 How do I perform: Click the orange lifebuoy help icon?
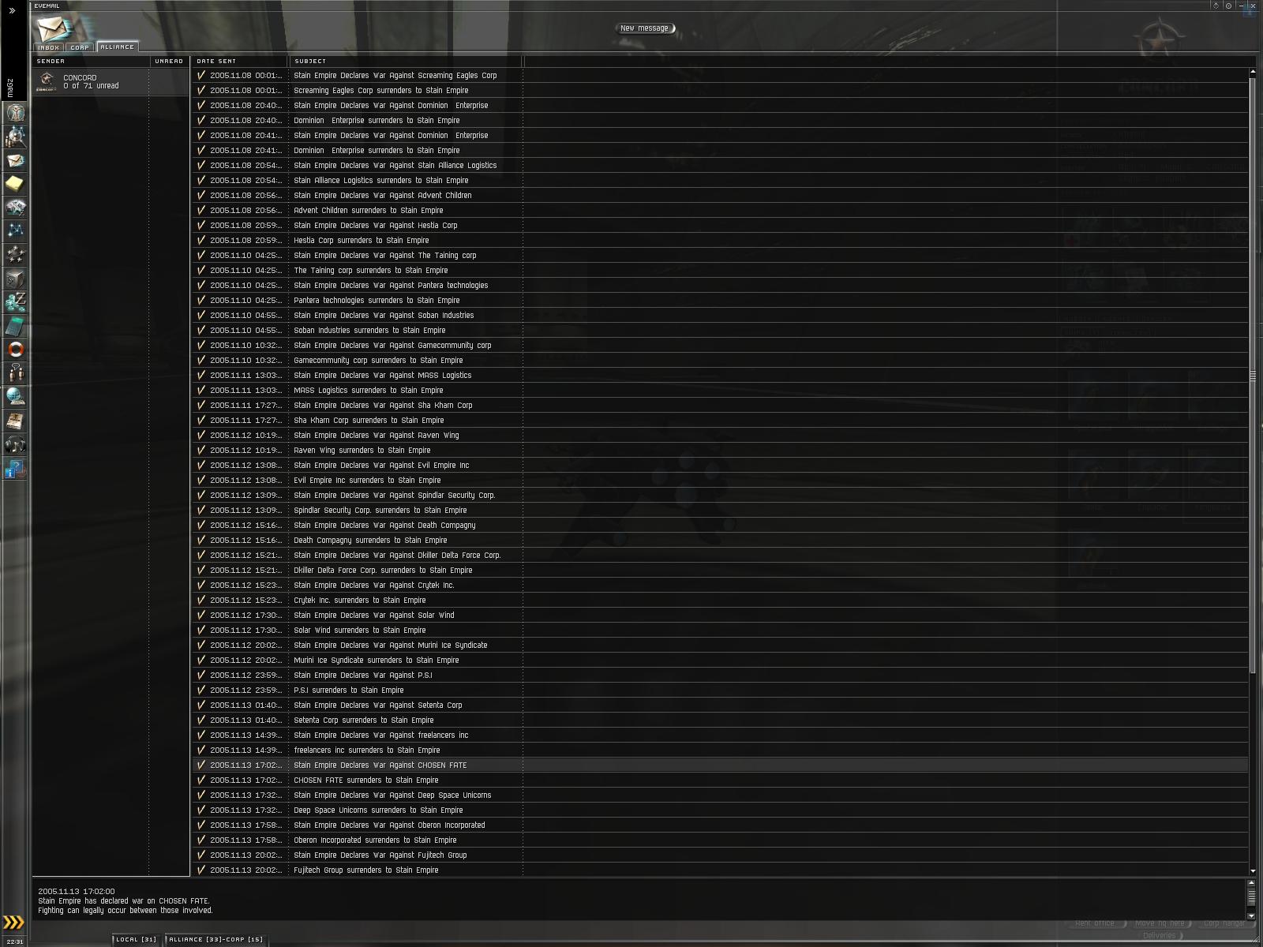coord(15,350)
